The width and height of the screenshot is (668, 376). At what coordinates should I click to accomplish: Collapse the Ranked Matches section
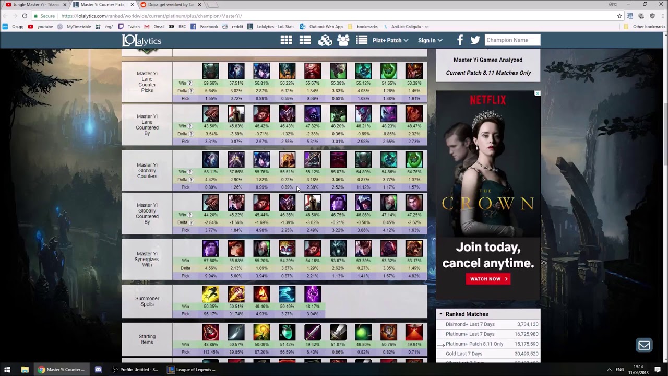[x=440, y=314]
